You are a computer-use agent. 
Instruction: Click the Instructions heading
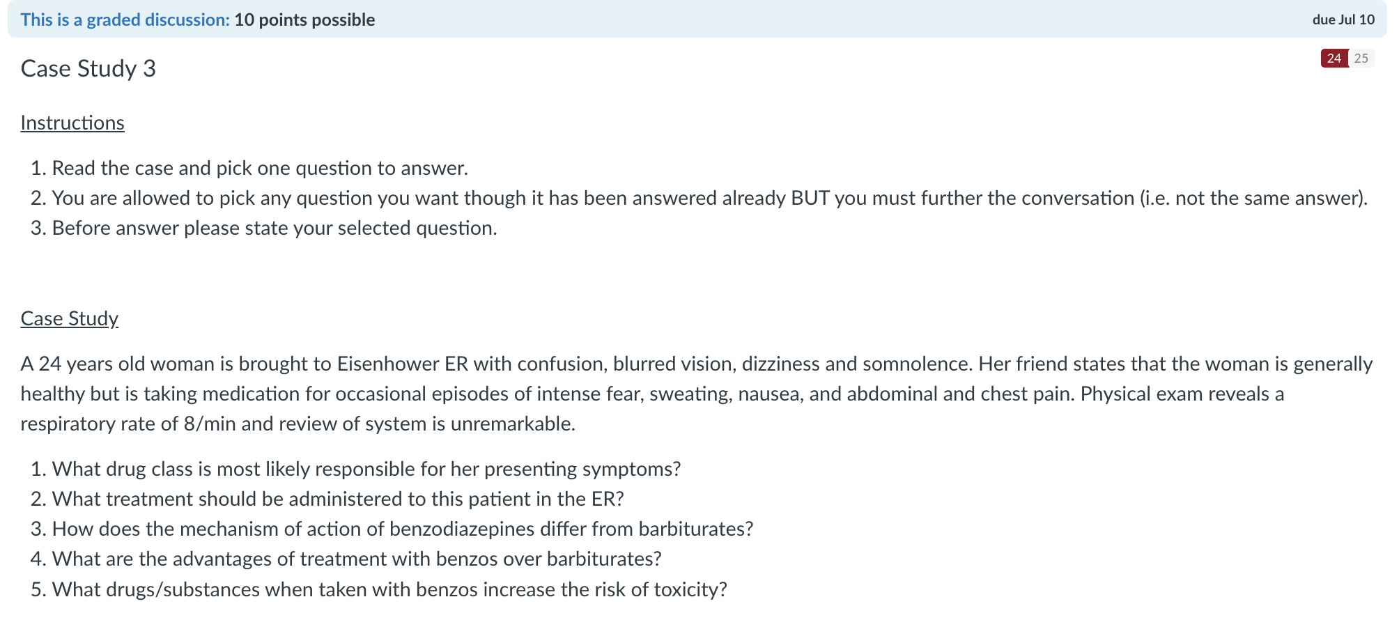pyautogui.click(x=72, y=122)
